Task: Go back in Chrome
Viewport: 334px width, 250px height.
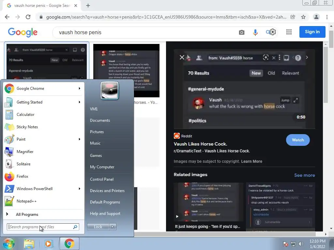Action: [7, 17]
